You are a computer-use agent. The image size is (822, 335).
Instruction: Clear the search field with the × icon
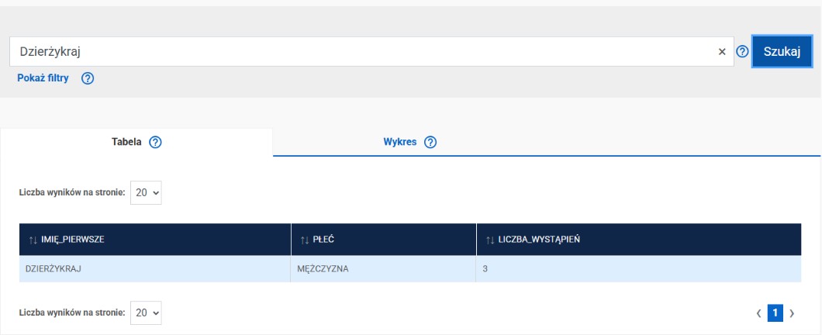722,52
